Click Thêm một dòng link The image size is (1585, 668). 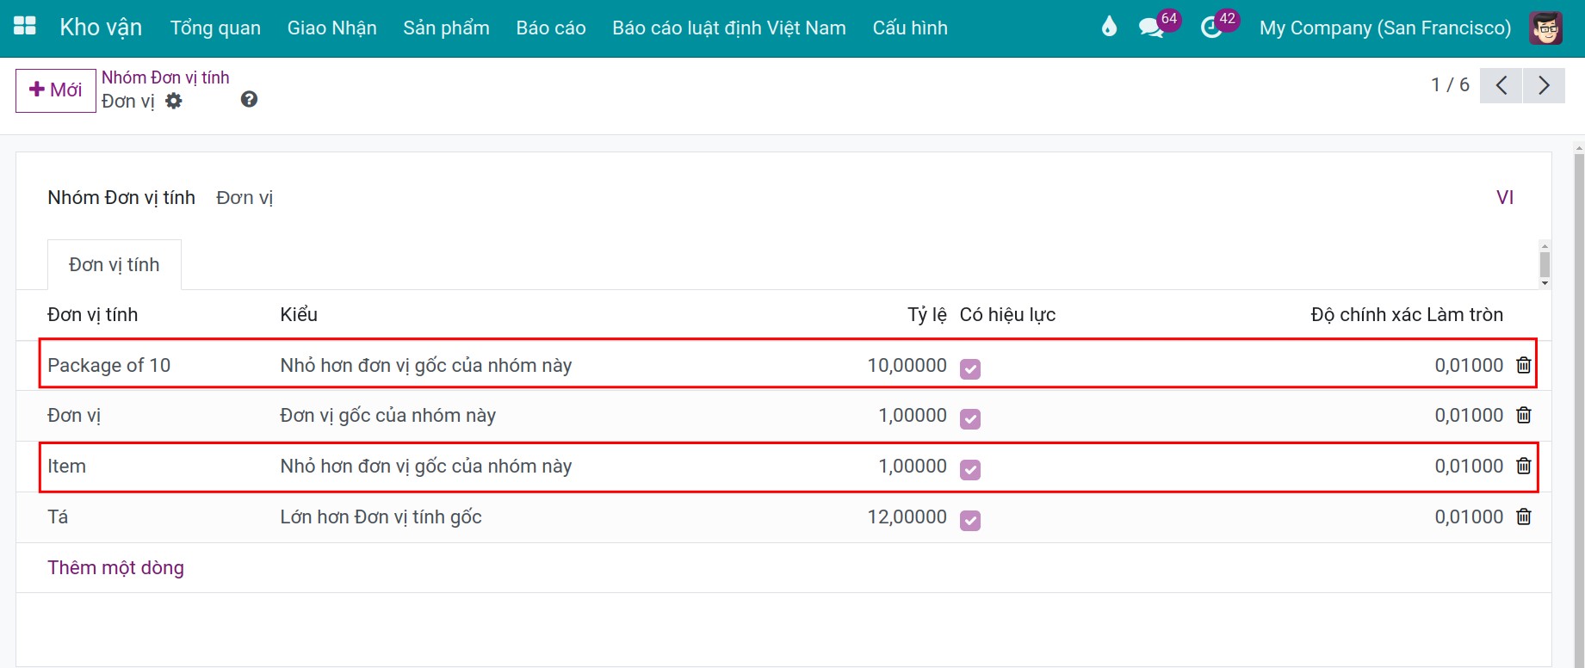[115, 567]
